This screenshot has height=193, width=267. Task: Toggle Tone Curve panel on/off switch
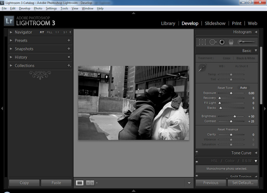197,152
